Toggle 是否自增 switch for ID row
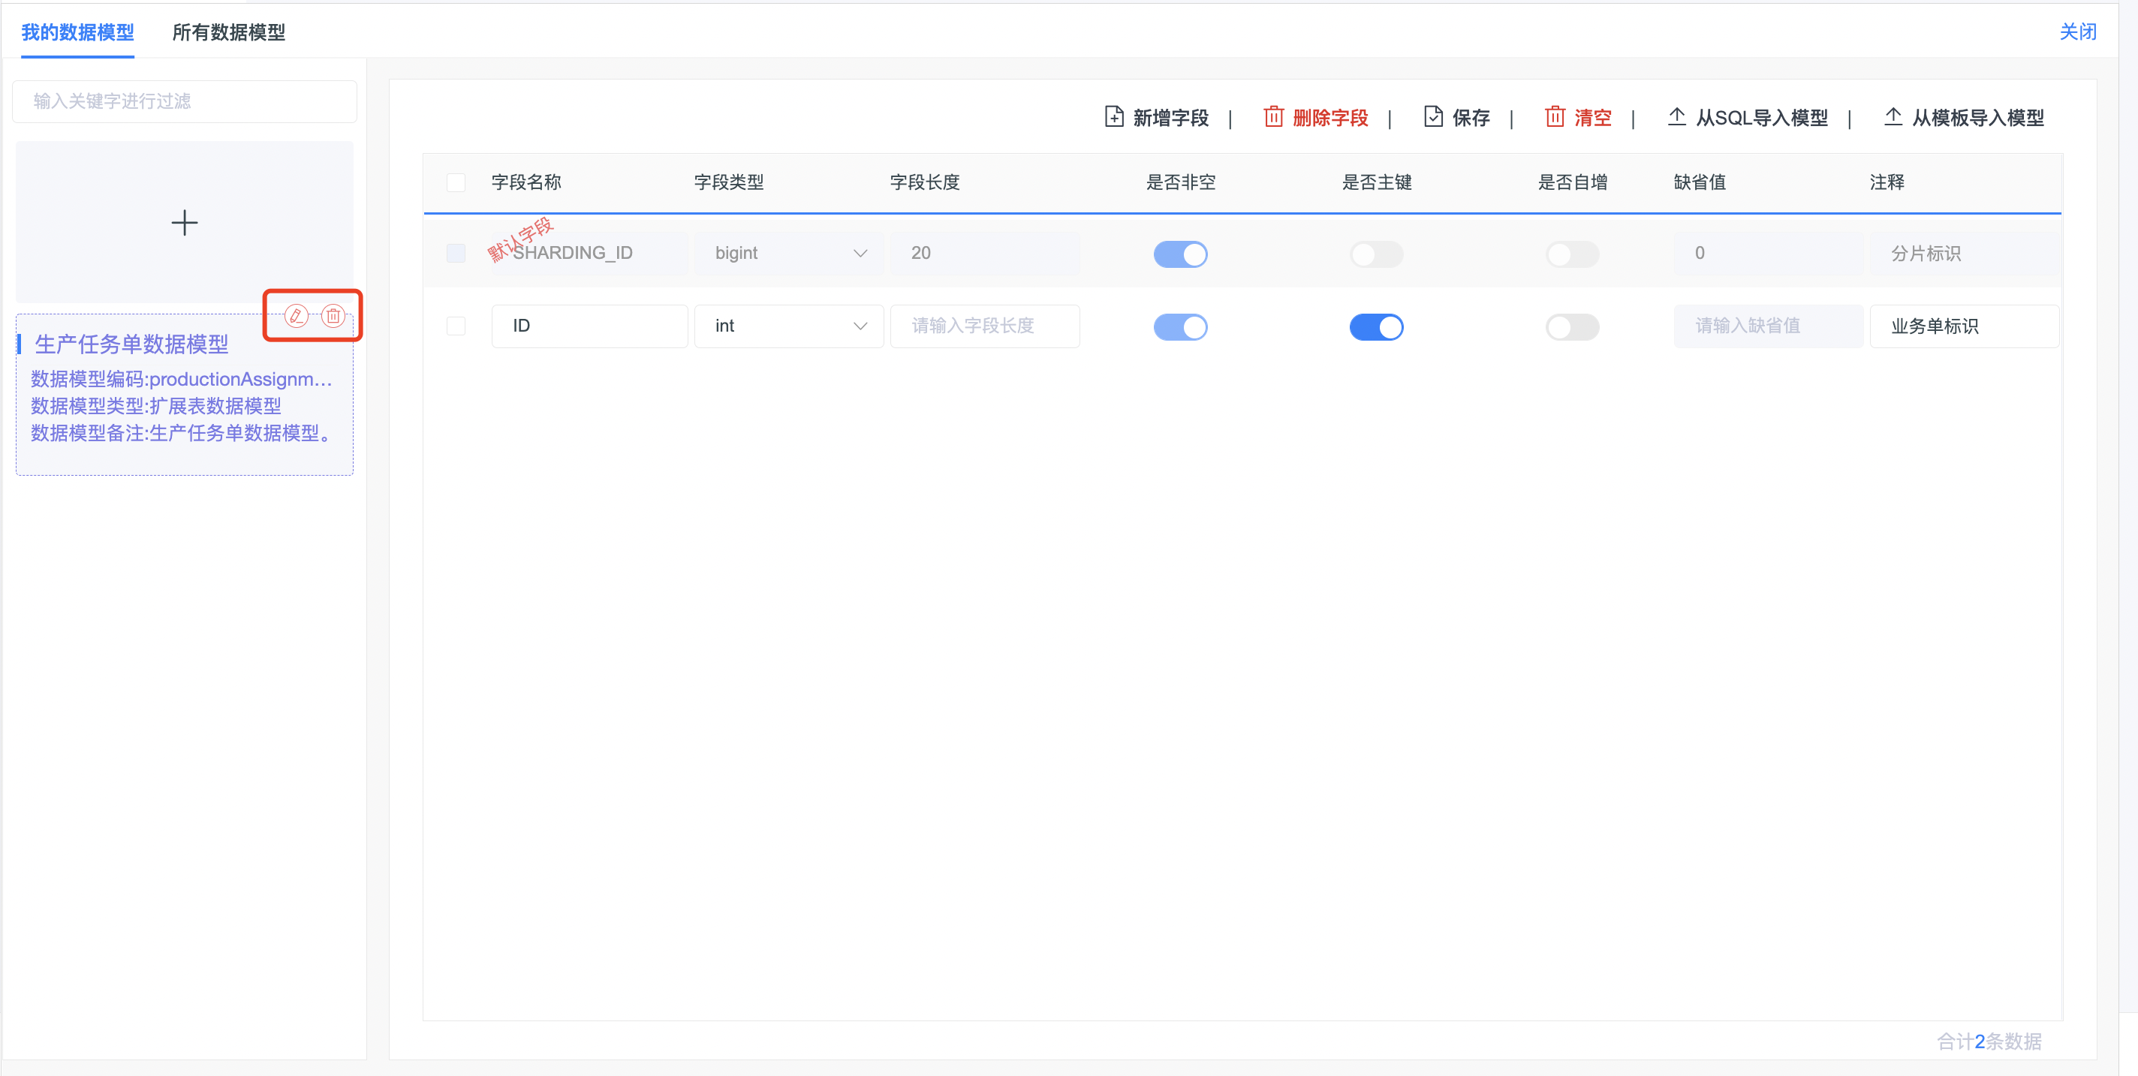The width and height of the screenshot is (2138, 1076). tap(1572, 327)
